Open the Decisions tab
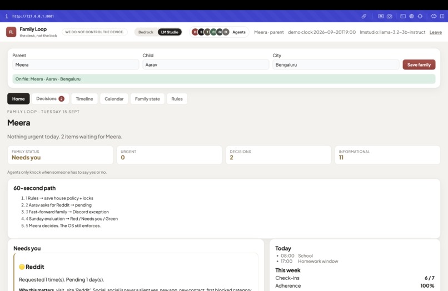This screenshot has height=291, width=448. coord(50,99)
